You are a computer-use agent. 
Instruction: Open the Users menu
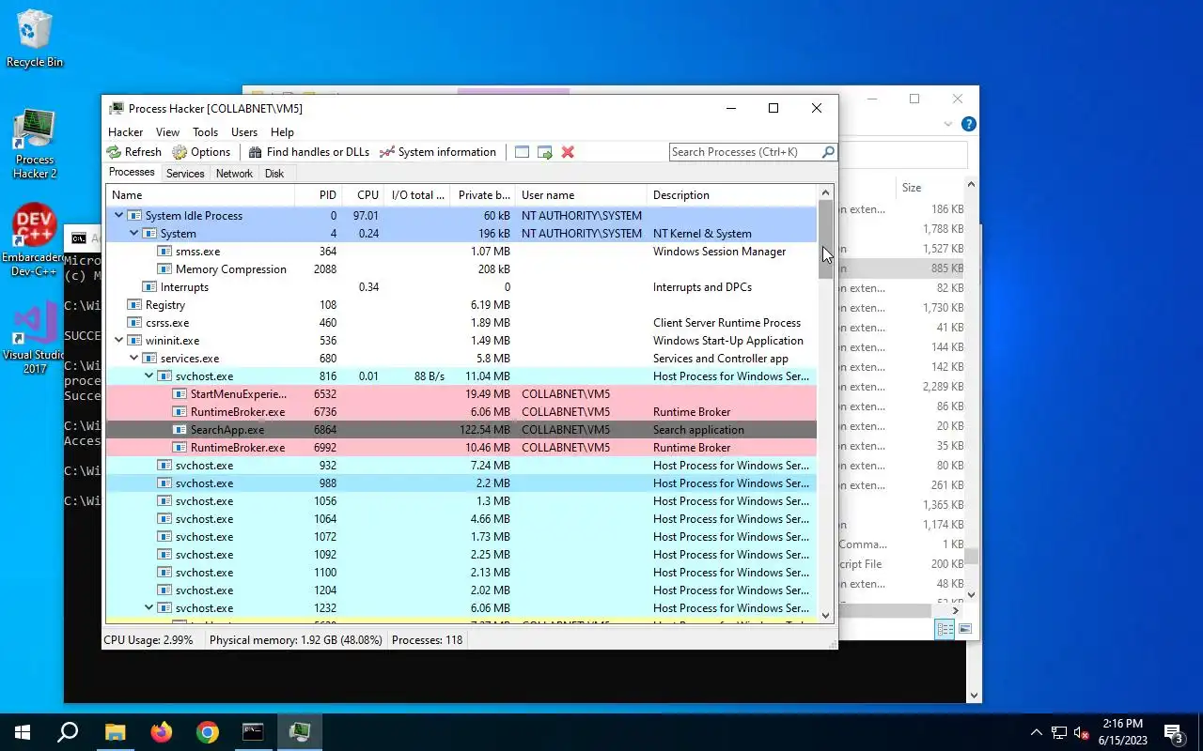[244, 132]
